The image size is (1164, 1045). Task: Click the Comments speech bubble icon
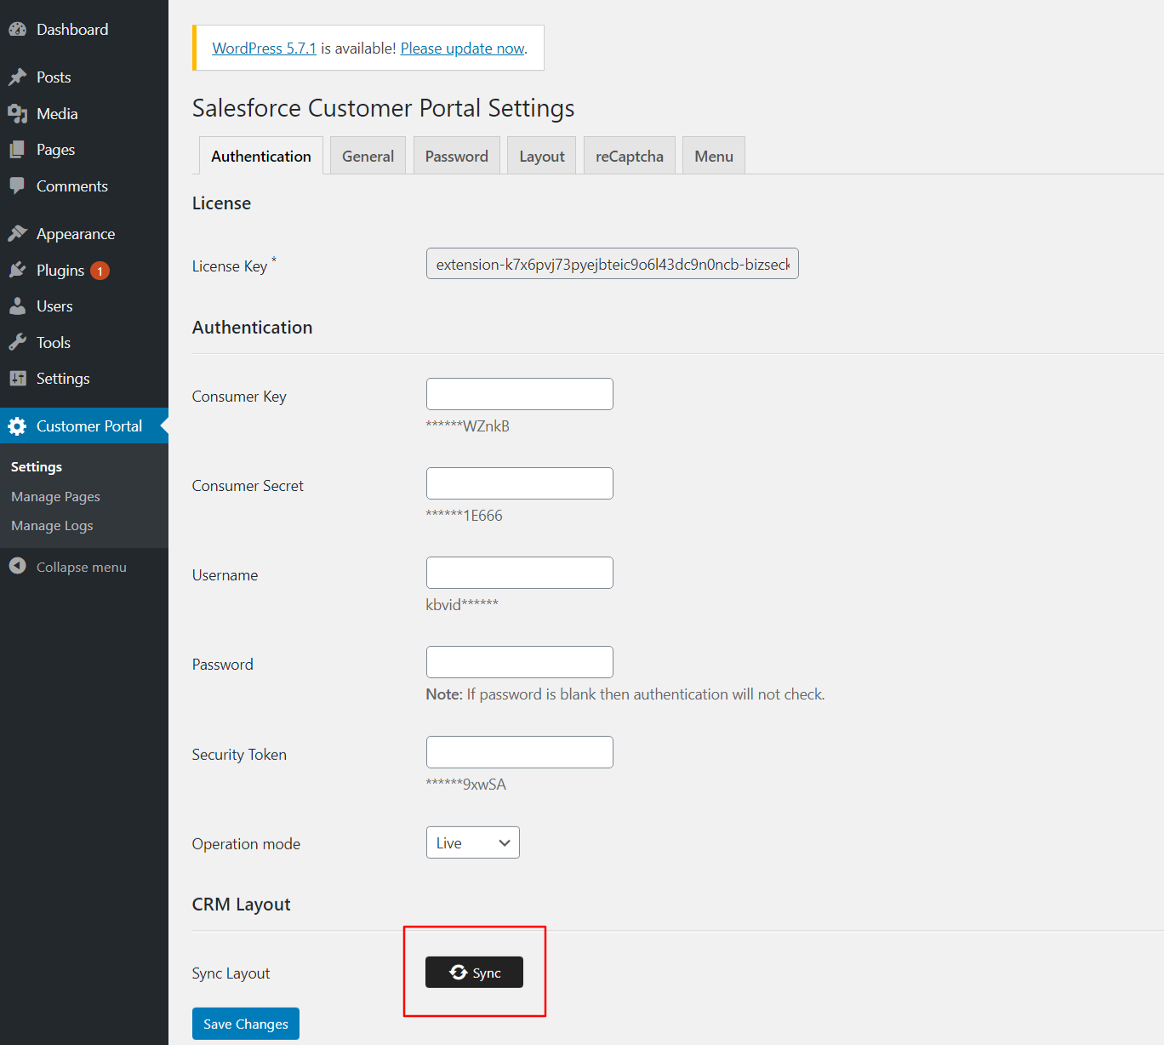[x=17, y=186]
